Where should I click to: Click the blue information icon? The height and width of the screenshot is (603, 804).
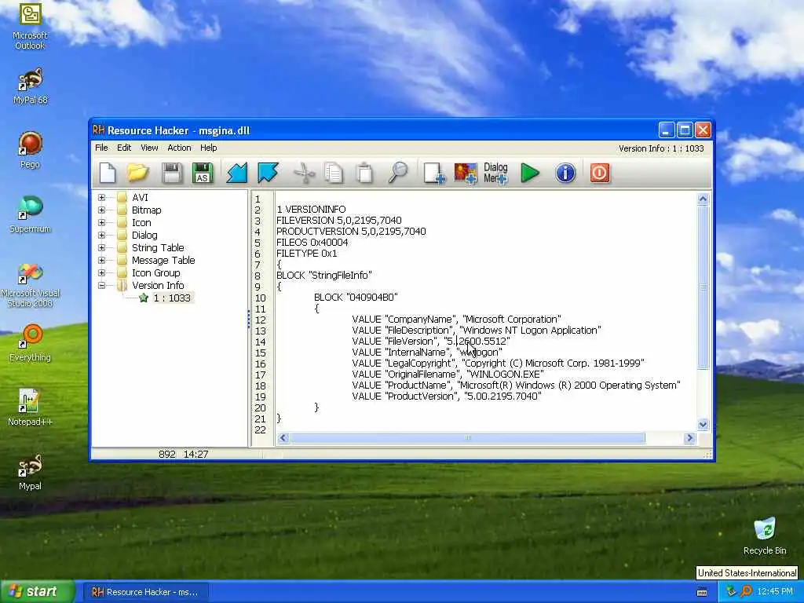pos(565,173)
